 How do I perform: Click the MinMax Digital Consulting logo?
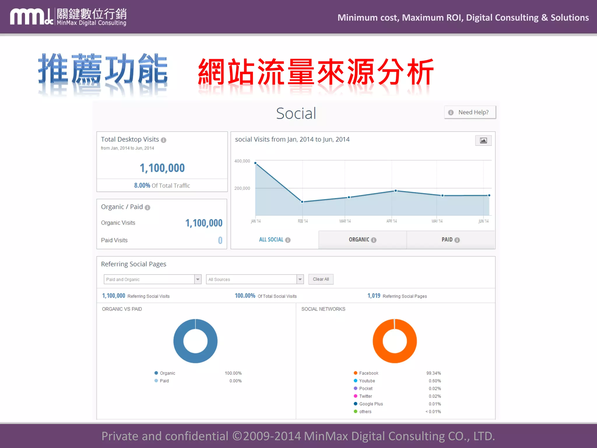tap(68, 17)
